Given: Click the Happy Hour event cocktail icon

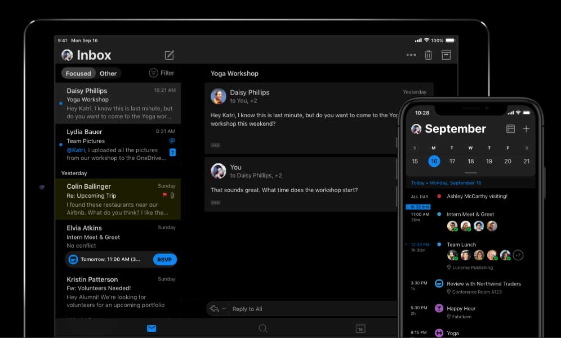Looking at the screenshot, I should (439, 308).
